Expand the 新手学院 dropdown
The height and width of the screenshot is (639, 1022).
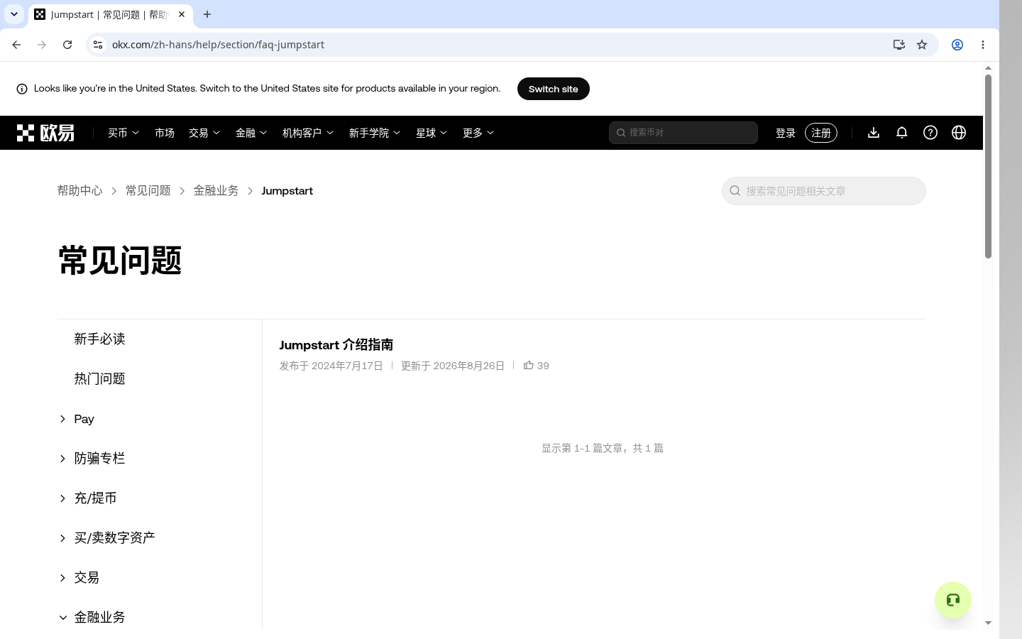coord(375,133)
